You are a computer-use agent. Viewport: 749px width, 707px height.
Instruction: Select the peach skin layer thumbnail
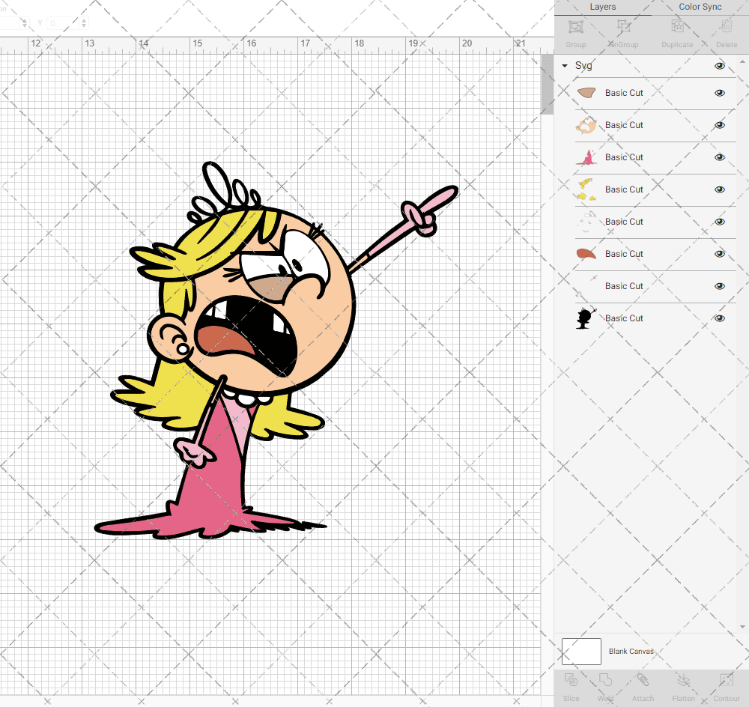point(586,125)
